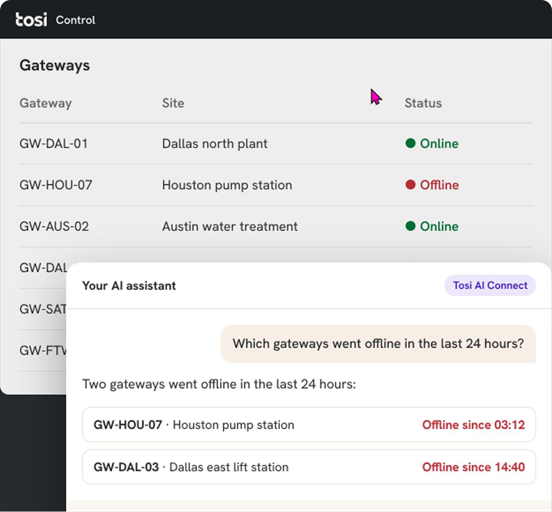Click the green Online dot for GW-DAL-01
This screenshot has width=552, height=512.
tap(410, 143)
